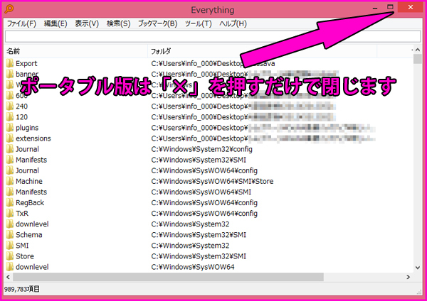Click the vertical scrollbar thumb
This screenshot has width=427, height=301.
418,59
